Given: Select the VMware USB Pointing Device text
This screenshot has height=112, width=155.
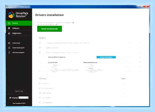Looking at the screenshot, I should [x=56, y=57].
